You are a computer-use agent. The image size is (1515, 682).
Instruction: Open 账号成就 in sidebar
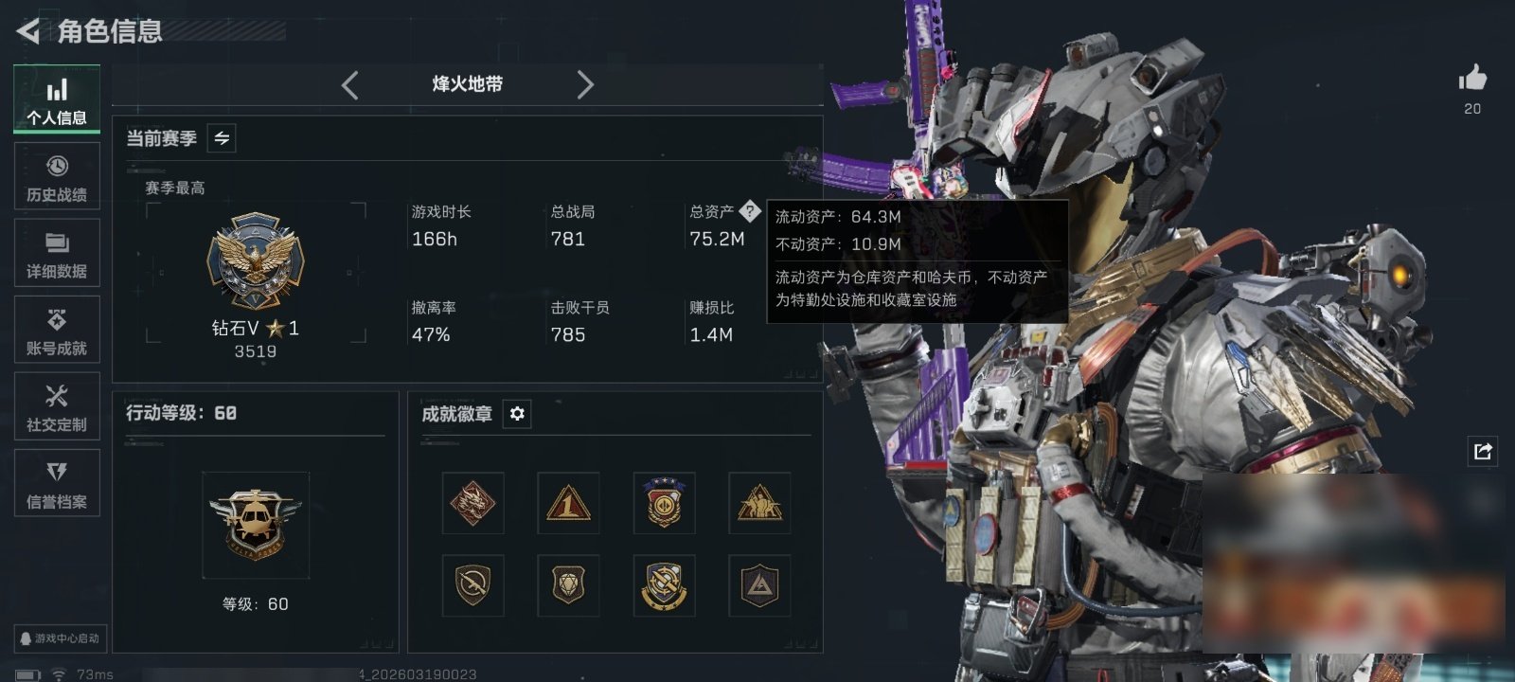click(57, 330)
